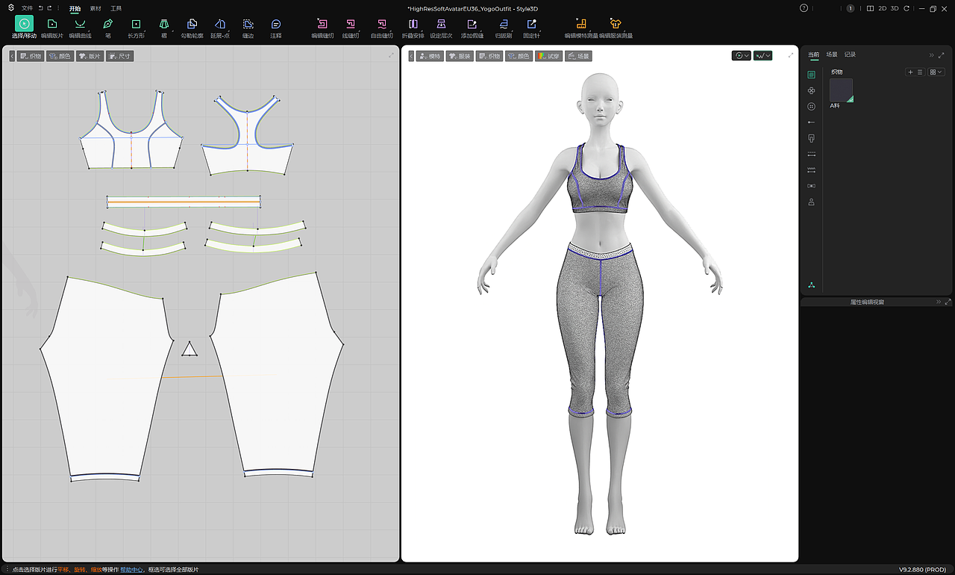Maximize the 3D garment window
Image resolution: width=955 pixels, height=575 pixels.
791,55
